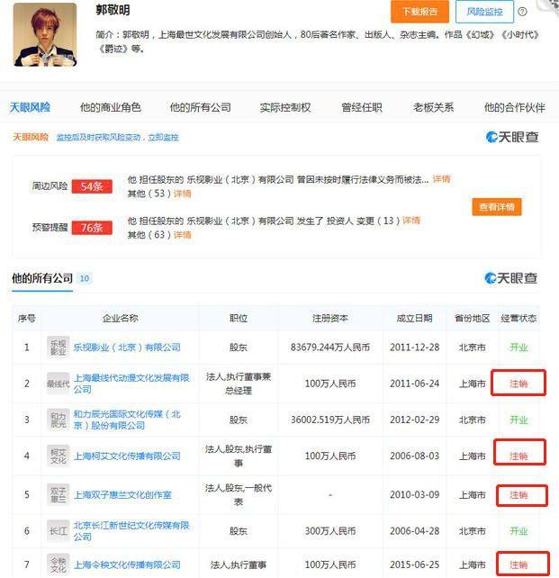Click the 注销 status for 上海双子惠兰 row
This screenshot has width=559, height=578.
(x=518, y=495)
